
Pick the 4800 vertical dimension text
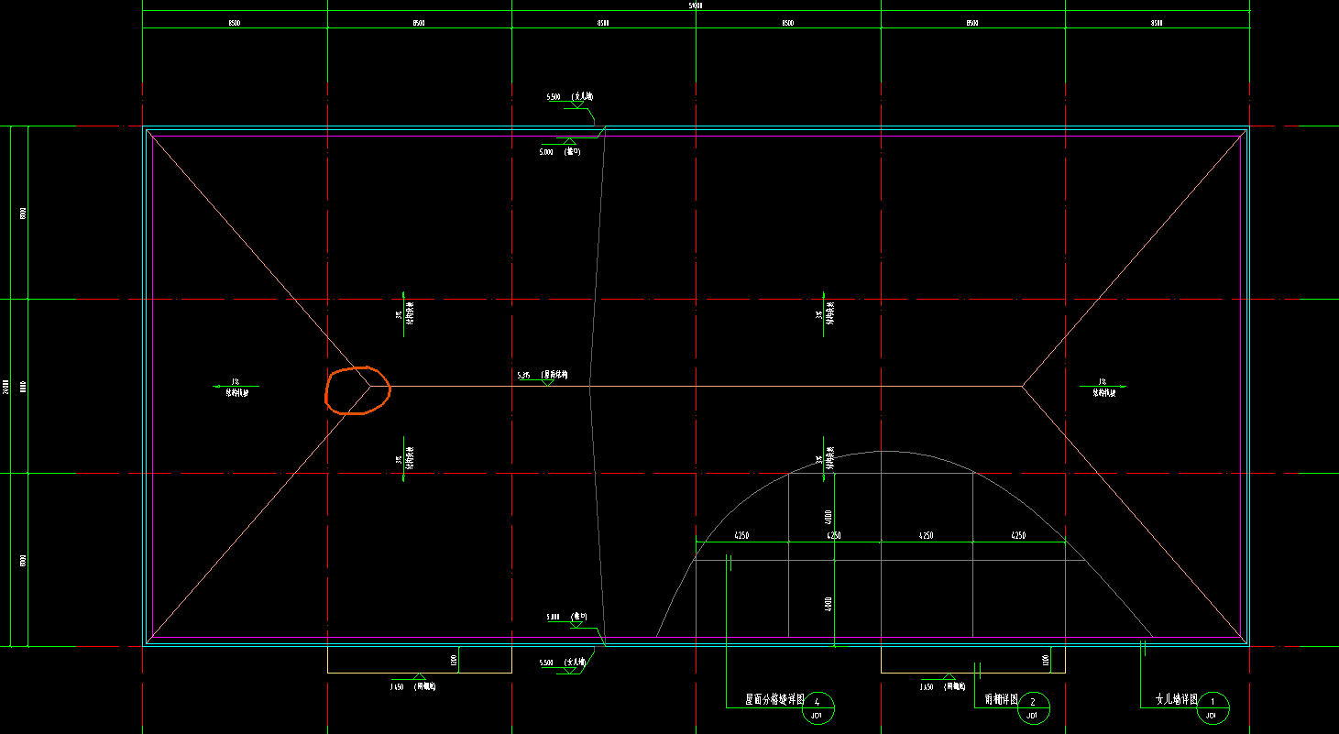coord(829,605)
